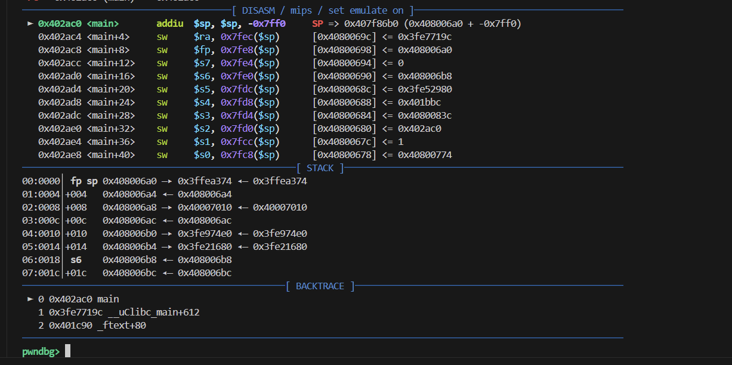Click stack row index 07:001c
The height and width of the screenshot is (365, 732).
41,273
